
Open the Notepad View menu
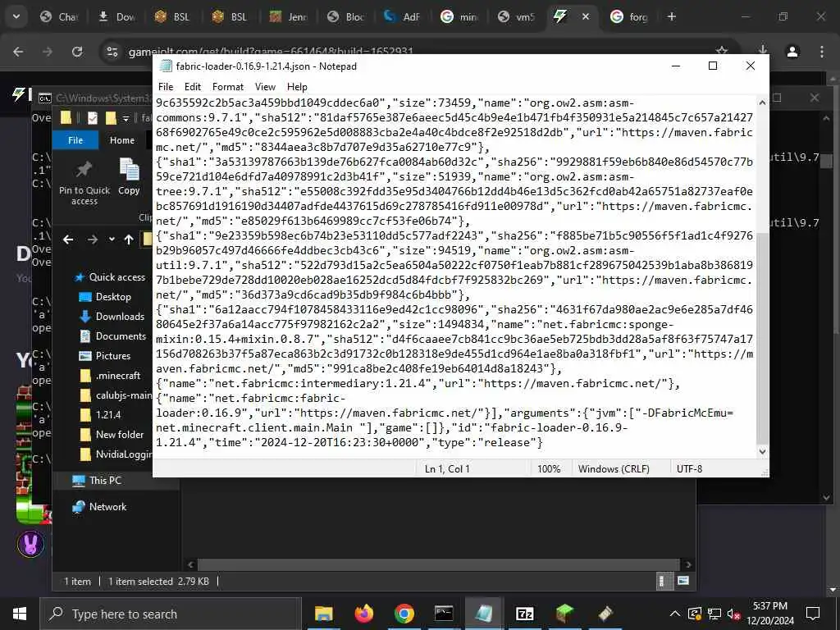coord(265,87)
